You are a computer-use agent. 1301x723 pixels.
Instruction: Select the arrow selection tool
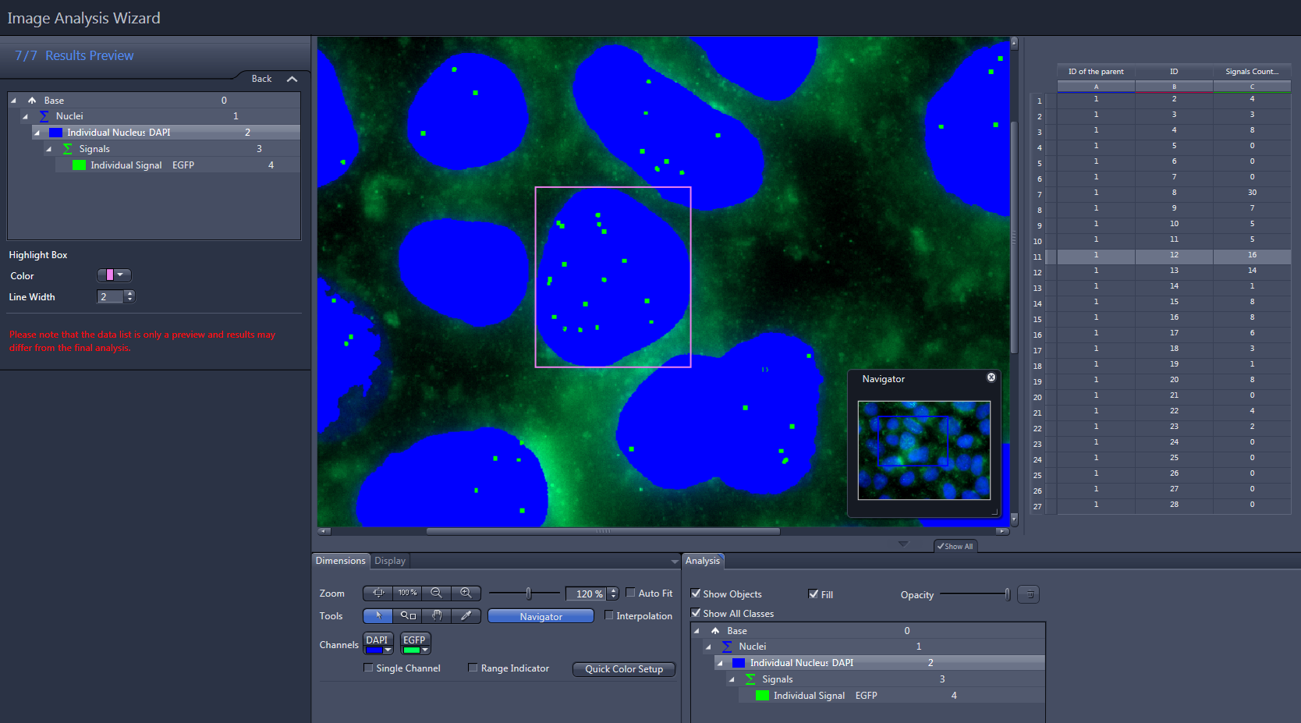[x=378, y=615]
